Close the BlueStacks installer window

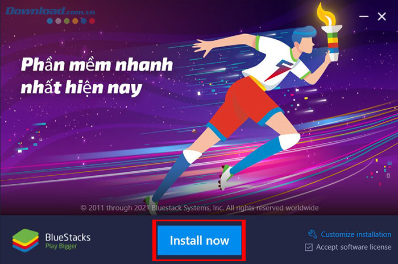tap(382, 16)
